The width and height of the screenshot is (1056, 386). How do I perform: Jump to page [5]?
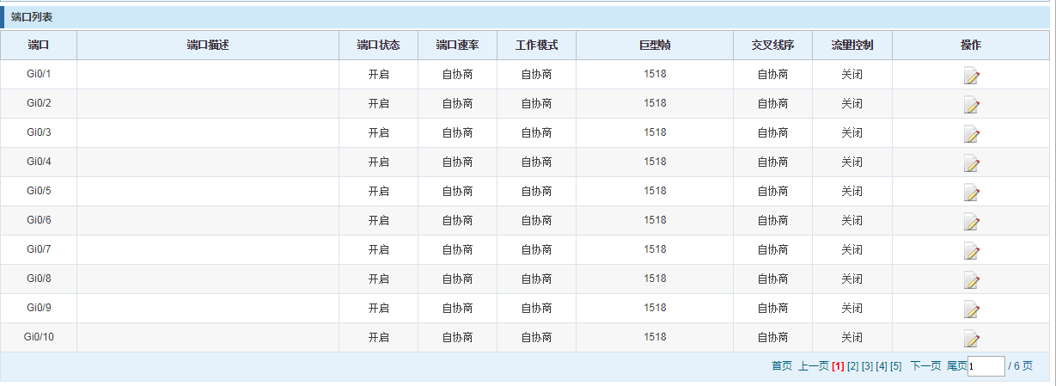tap(896, 366)
